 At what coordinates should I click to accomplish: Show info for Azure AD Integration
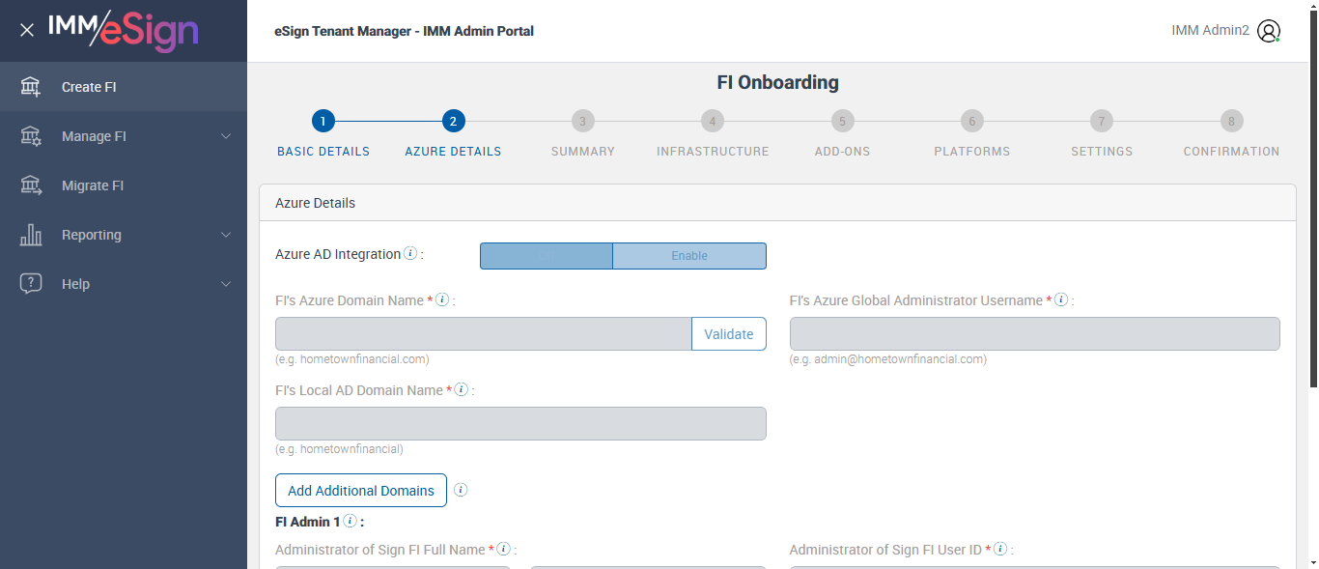click(x=410, y=254)
